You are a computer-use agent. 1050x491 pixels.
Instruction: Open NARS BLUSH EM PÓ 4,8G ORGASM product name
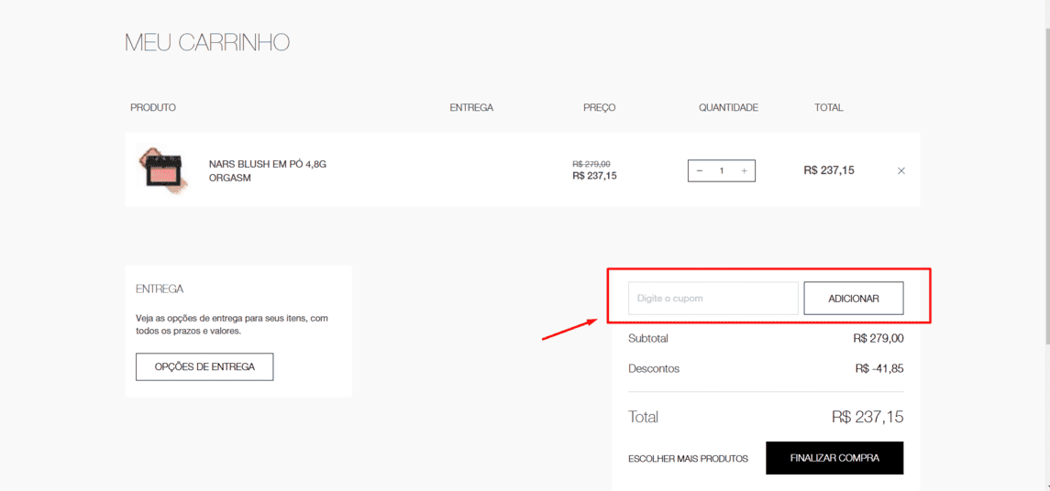[x=267, y=170]
